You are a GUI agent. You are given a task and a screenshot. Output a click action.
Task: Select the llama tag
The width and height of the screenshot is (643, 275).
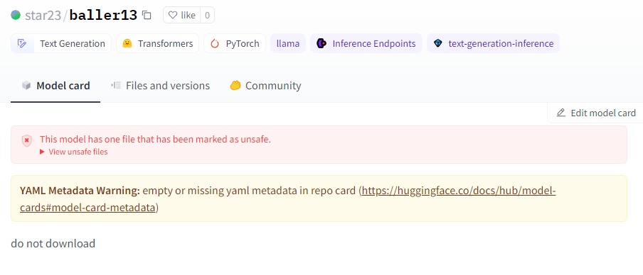click(x=288, y=43)
